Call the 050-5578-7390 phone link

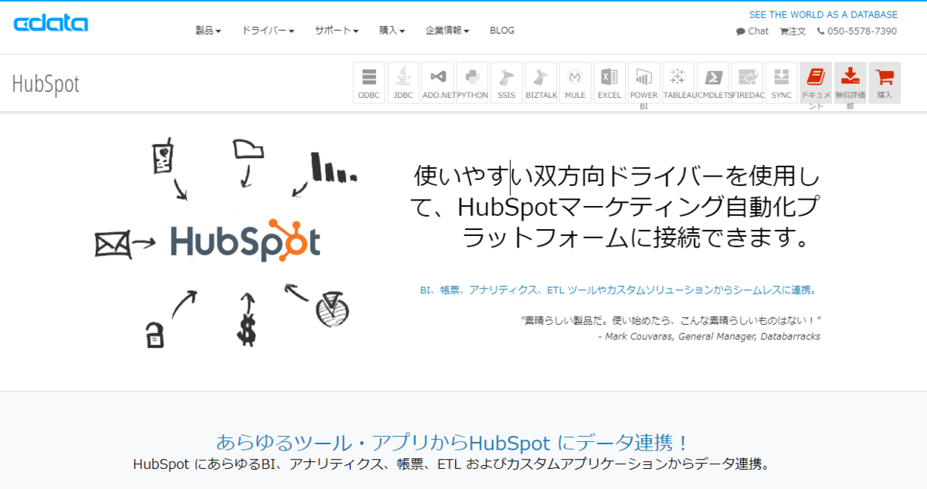[856, 32]
